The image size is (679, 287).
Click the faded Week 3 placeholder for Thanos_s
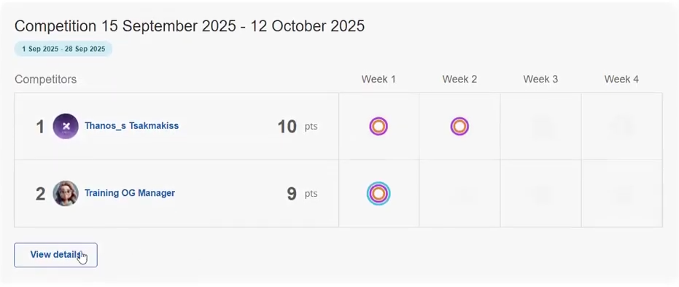pos(540,126)
